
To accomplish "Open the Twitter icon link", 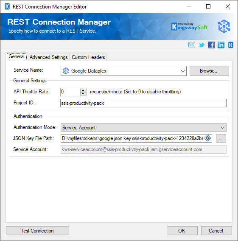I will pos(202,45).
